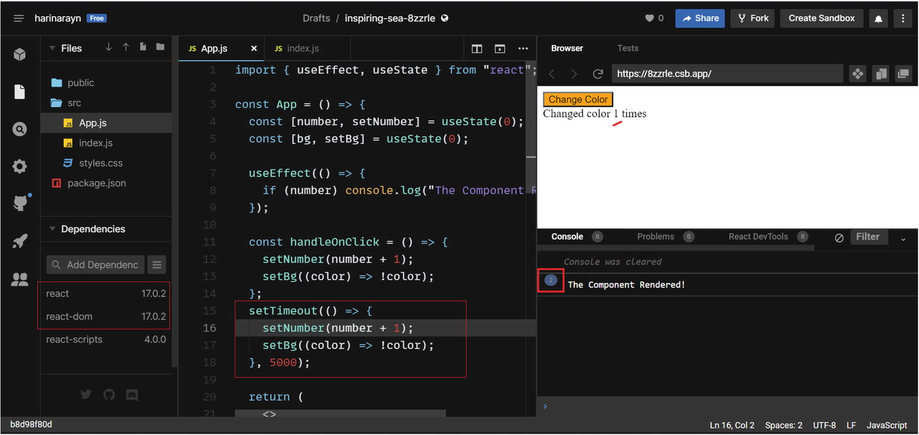
Task: Clear the console with the clear icon
Action: coord(839,237)
